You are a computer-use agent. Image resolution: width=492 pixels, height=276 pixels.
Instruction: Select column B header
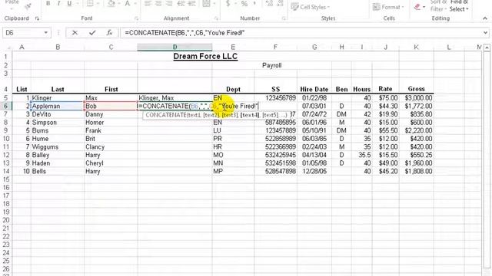coord(58,47)
